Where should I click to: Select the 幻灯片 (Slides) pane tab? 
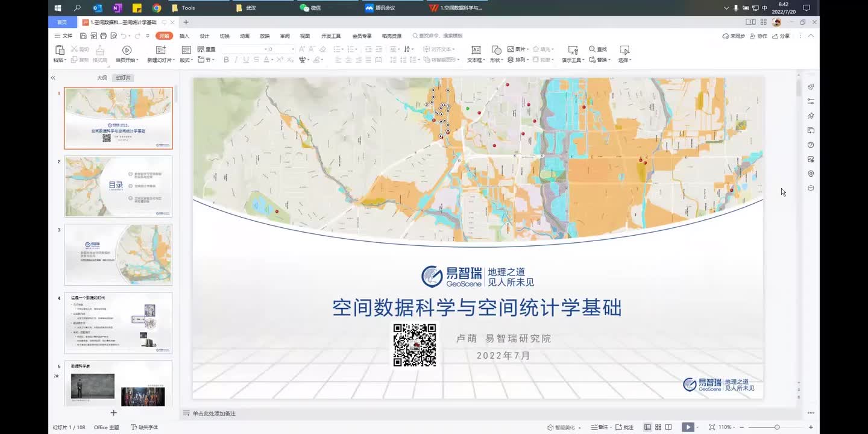coord(123,78)
